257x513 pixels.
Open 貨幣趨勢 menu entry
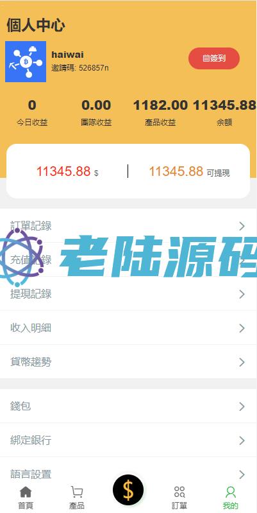pos(128,362)
